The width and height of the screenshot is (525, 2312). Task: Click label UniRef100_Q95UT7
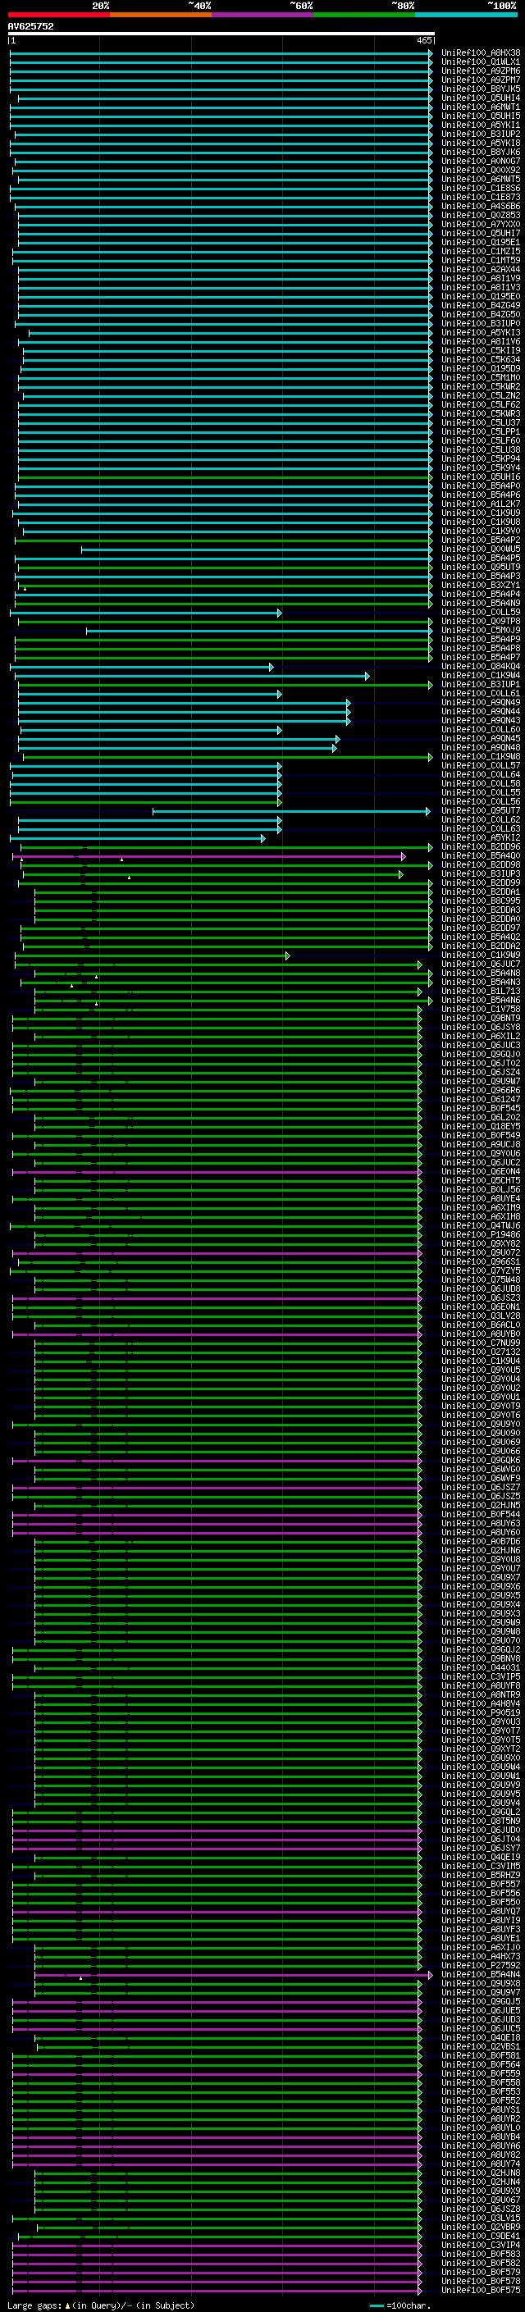481,810
